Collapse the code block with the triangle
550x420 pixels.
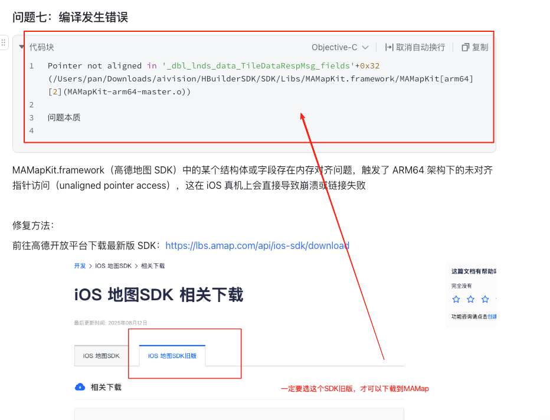click(x=21, y=47)
